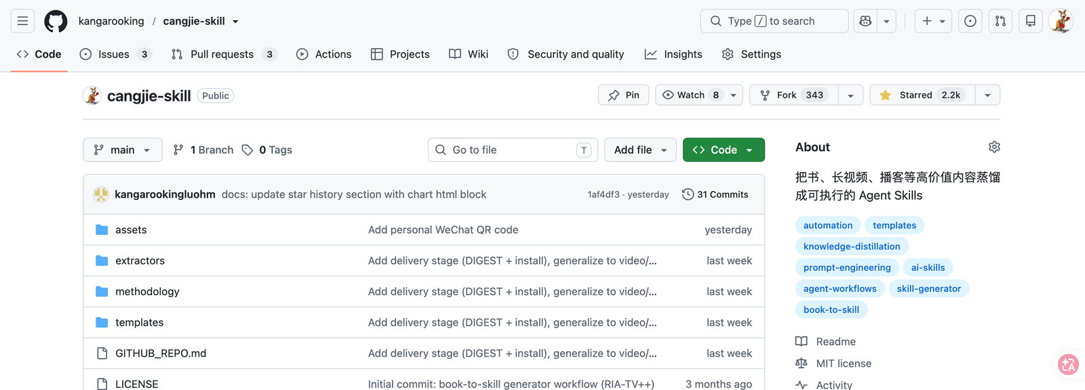Open the green Code dropdown
The width and height of the screenshot is (1085, 390).
[x=724, y=150]
